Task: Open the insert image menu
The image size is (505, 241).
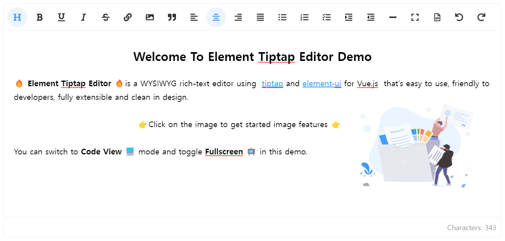Action: 150,17
